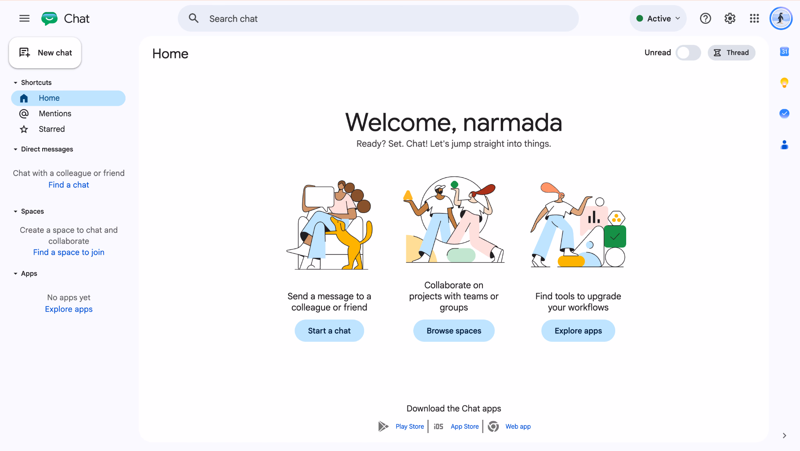This screenshot has height=451, width=800.
Task: Open Mentions shortcut
Action: (68, 114)
